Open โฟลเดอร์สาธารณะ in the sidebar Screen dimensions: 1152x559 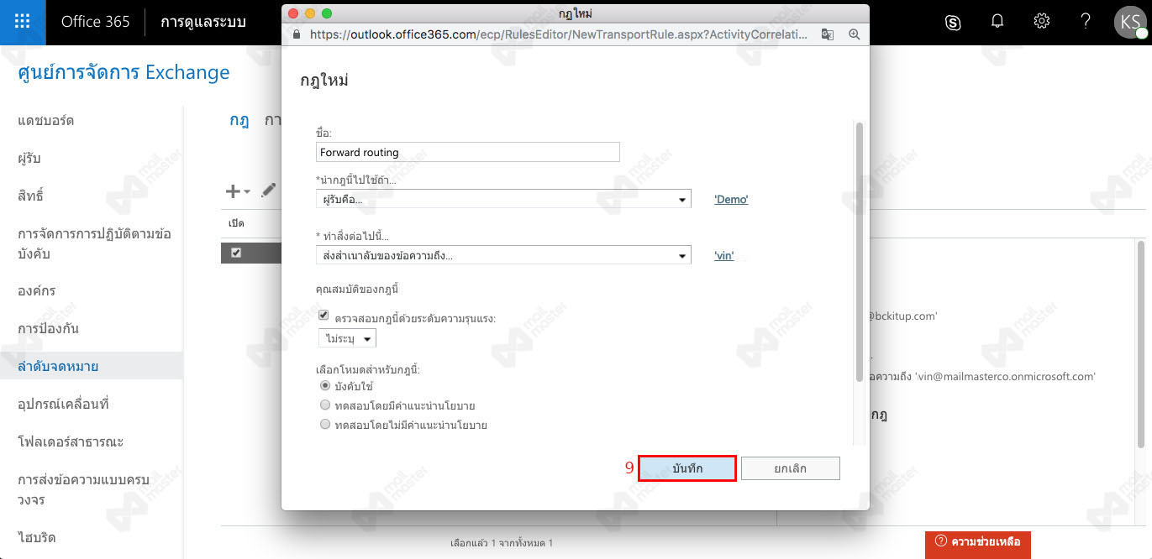click(x=71, y=441)
